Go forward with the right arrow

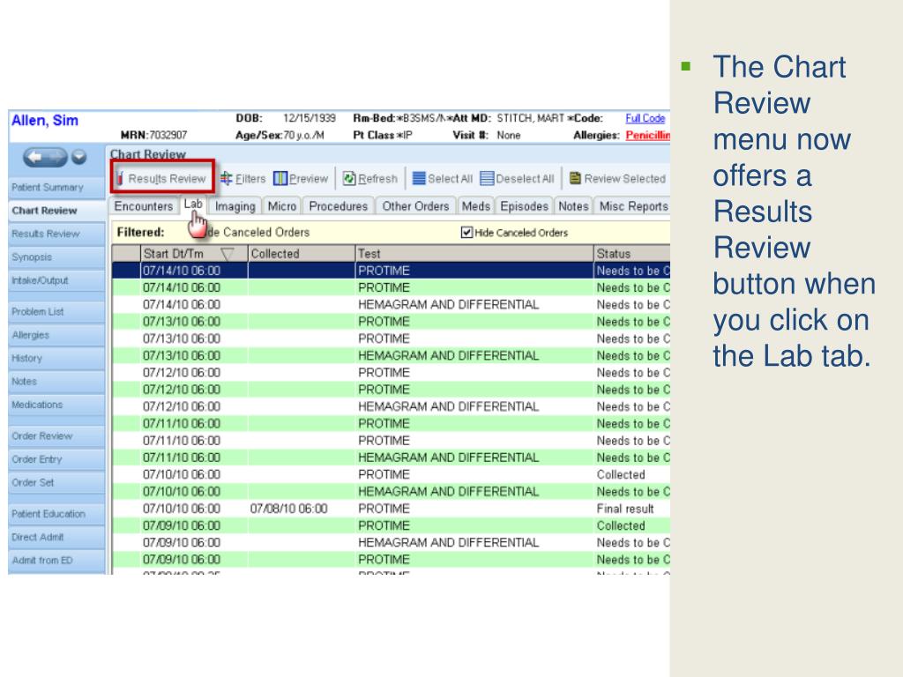56,157
